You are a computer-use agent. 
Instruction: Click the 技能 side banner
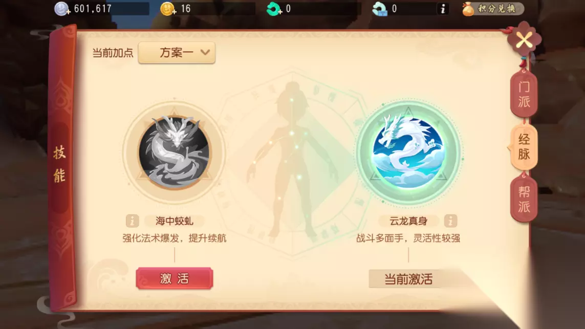coord(60,164)
